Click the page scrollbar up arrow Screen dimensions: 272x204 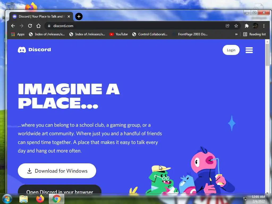[x=267, y=42]
